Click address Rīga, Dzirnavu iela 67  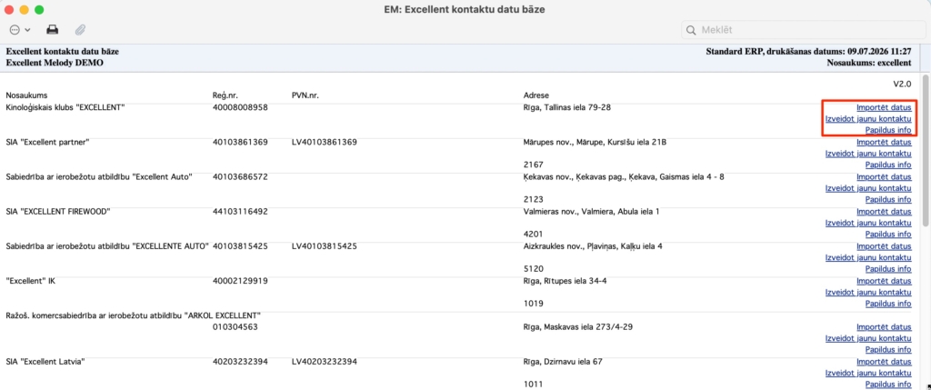[563, 362]
